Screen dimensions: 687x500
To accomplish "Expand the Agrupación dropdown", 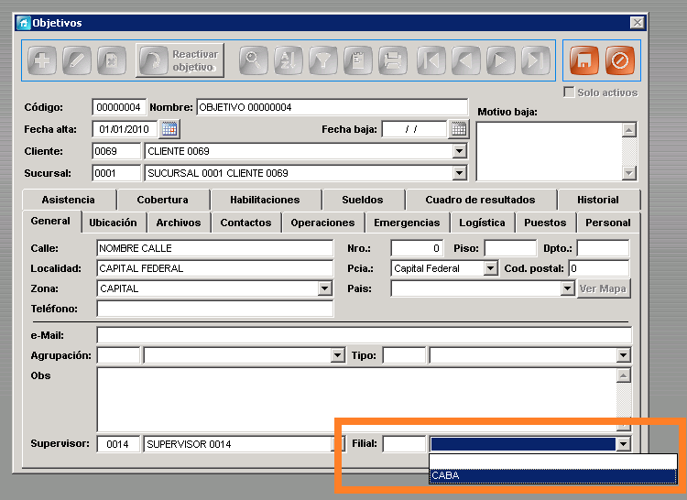I will click(337, 355).
